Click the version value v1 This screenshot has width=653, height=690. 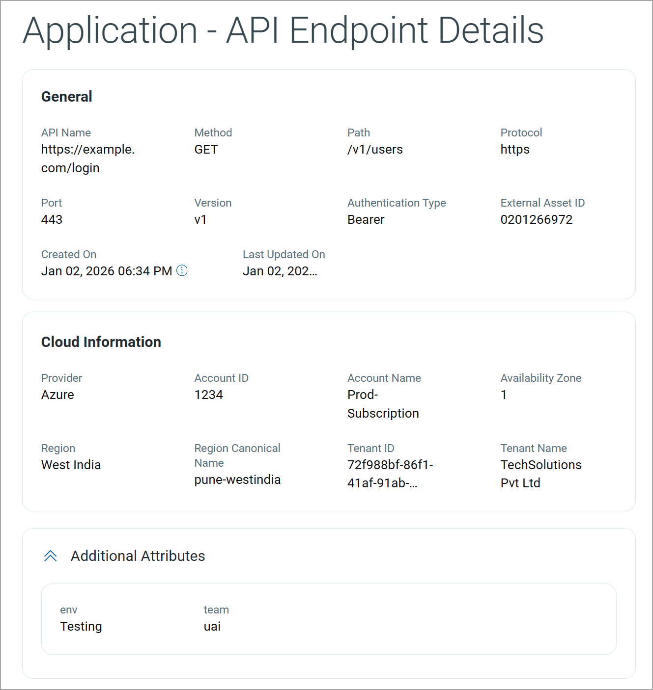(200, 219)
